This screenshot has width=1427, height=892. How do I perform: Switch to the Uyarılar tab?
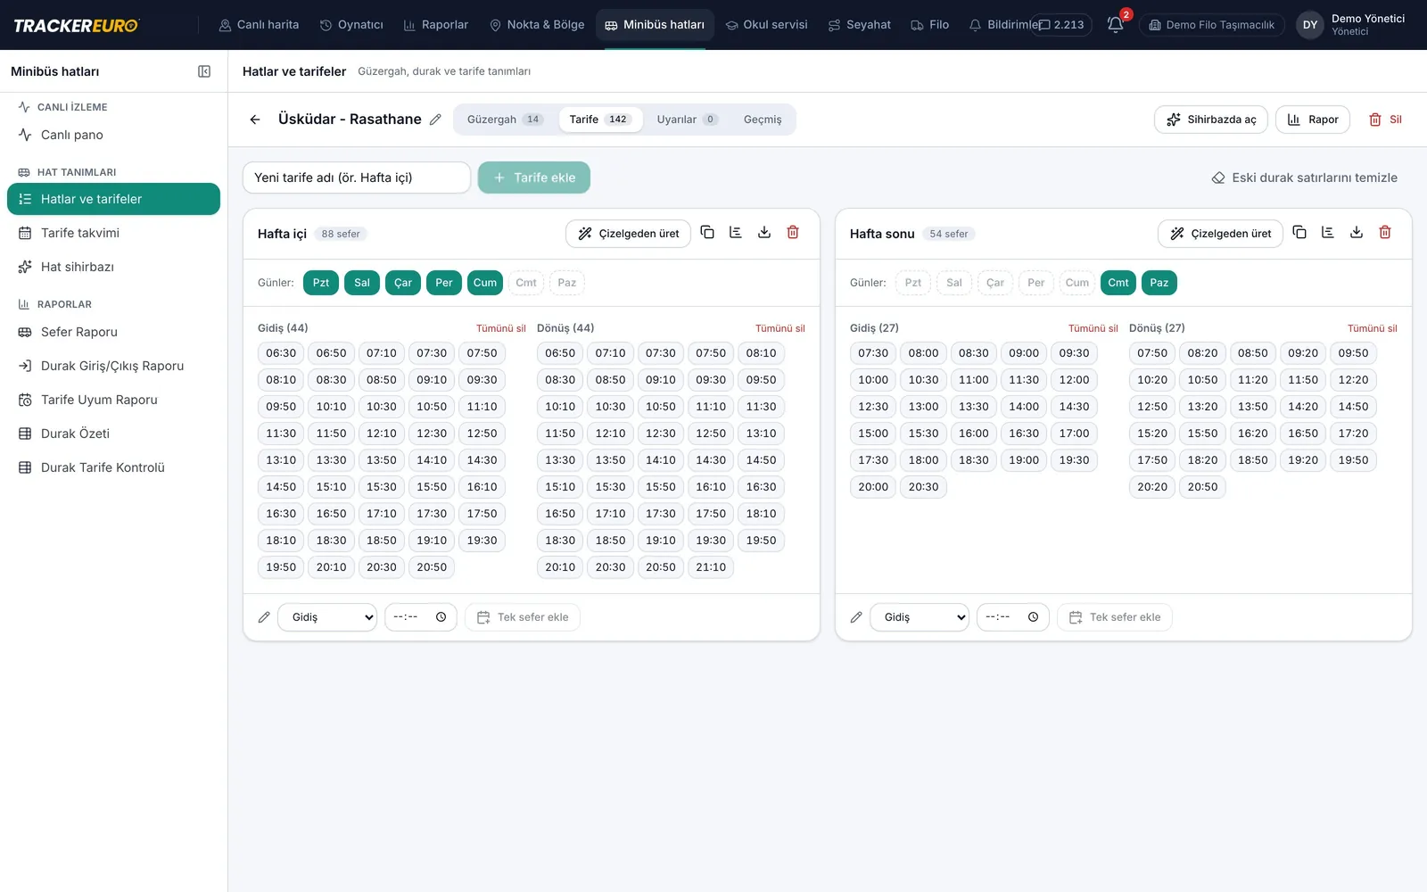click(687, 120)
